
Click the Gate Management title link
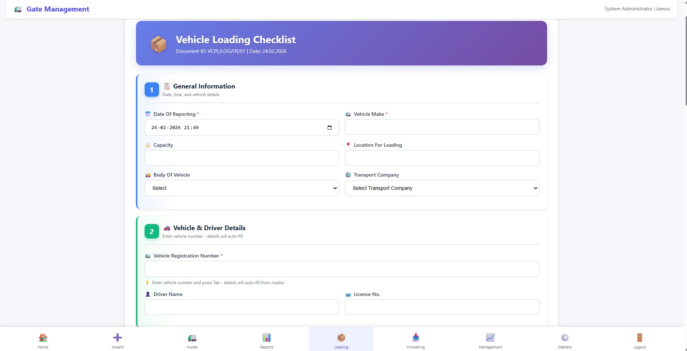tap(58, 9)
